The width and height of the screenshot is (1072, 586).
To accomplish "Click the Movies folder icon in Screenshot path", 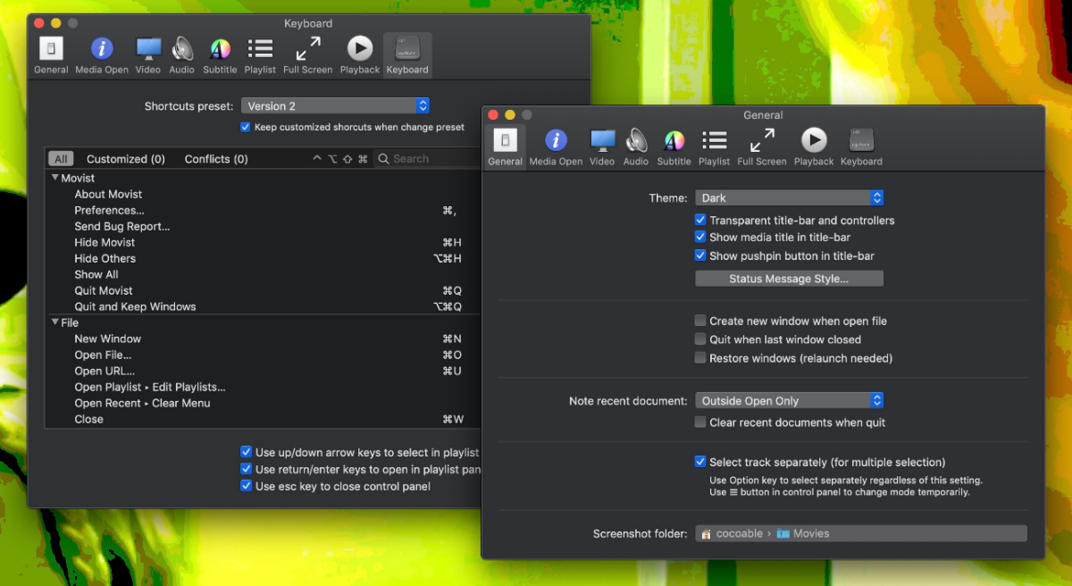I will pyautogui.click(x=783, y=533).
